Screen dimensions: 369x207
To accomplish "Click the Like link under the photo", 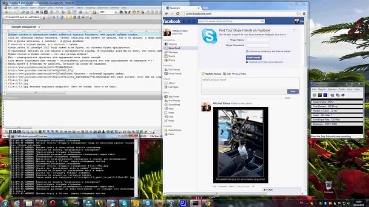I will coord(214,186).
